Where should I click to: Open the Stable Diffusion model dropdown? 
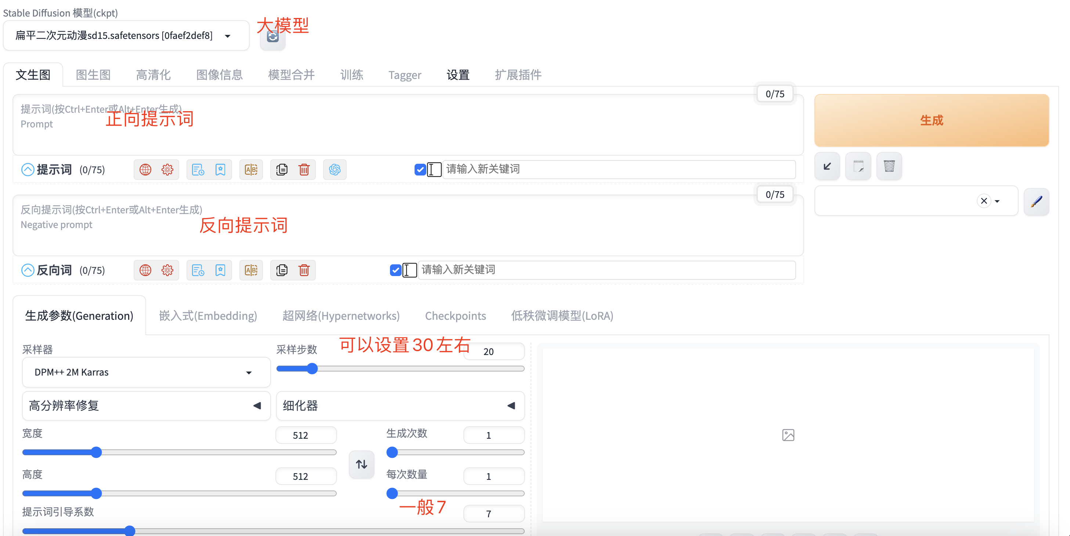126,36
